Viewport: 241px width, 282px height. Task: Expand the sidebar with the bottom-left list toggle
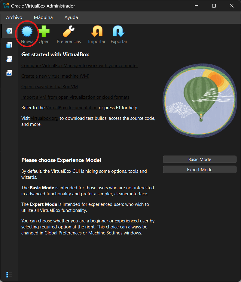[x=9, y=274]
